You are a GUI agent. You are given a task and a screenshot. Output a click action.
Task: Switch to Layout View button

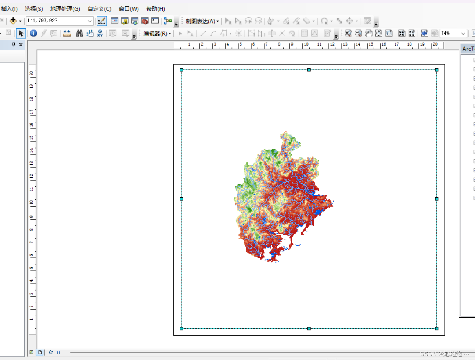[40, 352]
